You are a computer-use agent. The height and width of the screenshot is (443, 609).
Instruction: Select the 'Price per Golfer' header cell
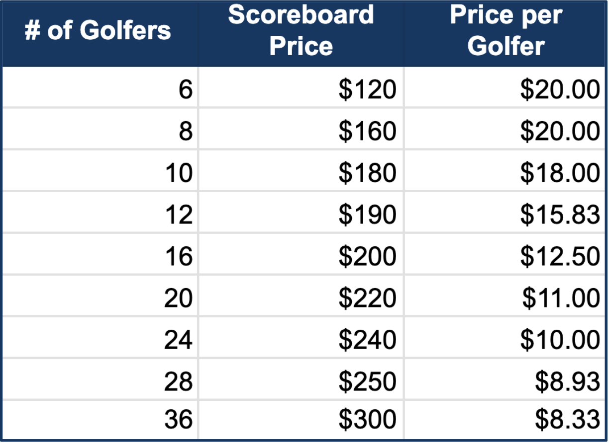506,31
